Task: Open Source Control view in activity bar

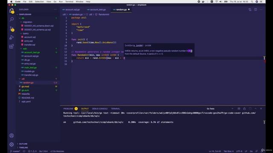Action: (x=12, y=28)
